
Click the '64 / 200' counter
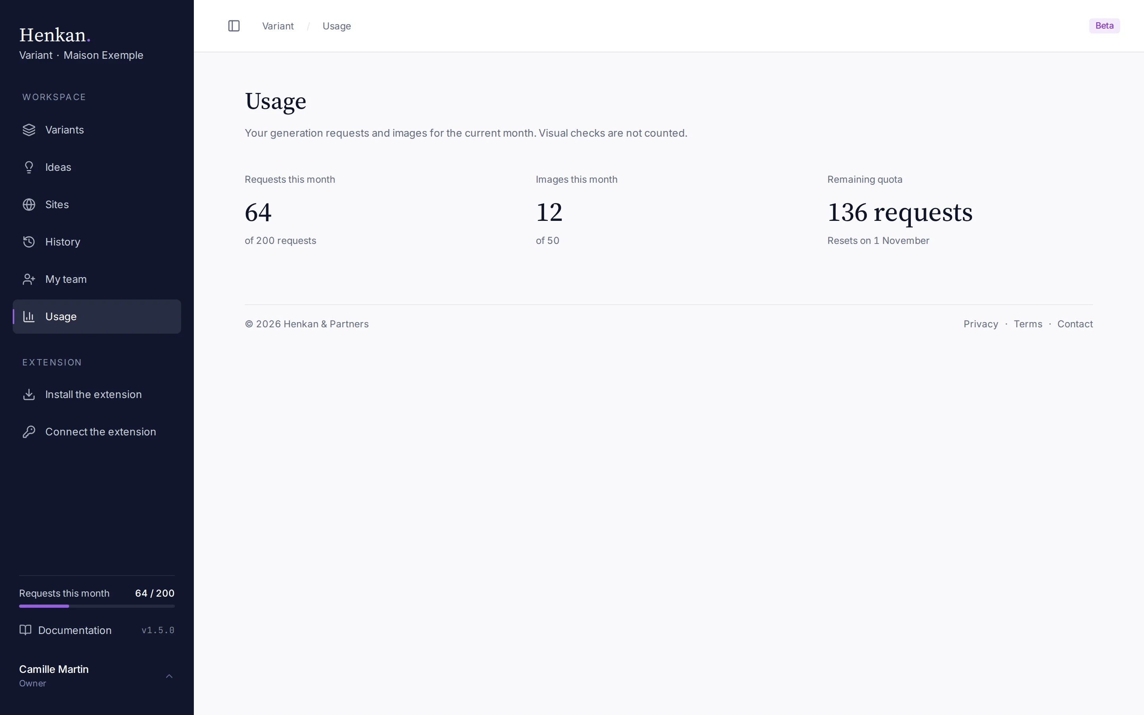click(155, 593)
